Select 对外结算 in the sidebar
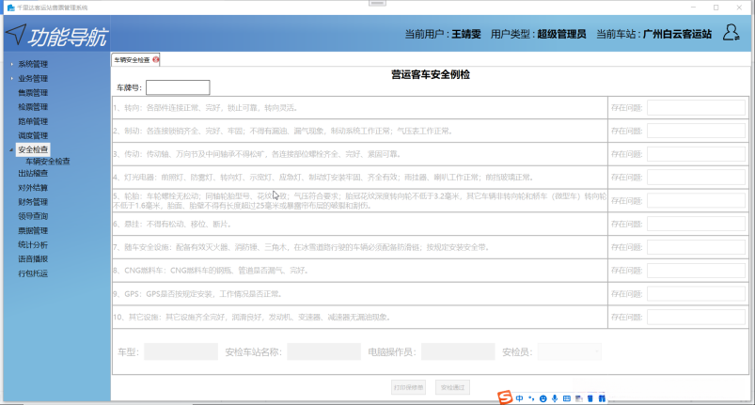 pos(33,188)
